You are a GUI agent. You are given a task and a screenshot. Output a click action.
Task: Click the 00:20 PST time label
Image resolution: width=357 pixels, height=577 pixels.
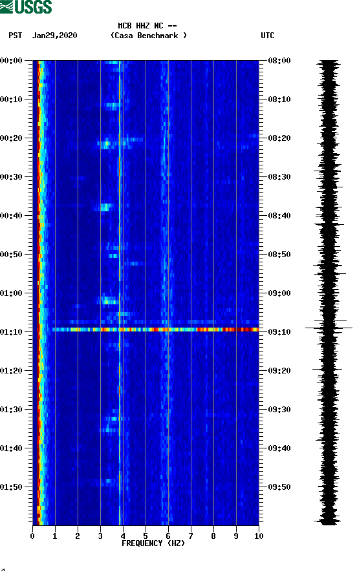tap(11, 138)
